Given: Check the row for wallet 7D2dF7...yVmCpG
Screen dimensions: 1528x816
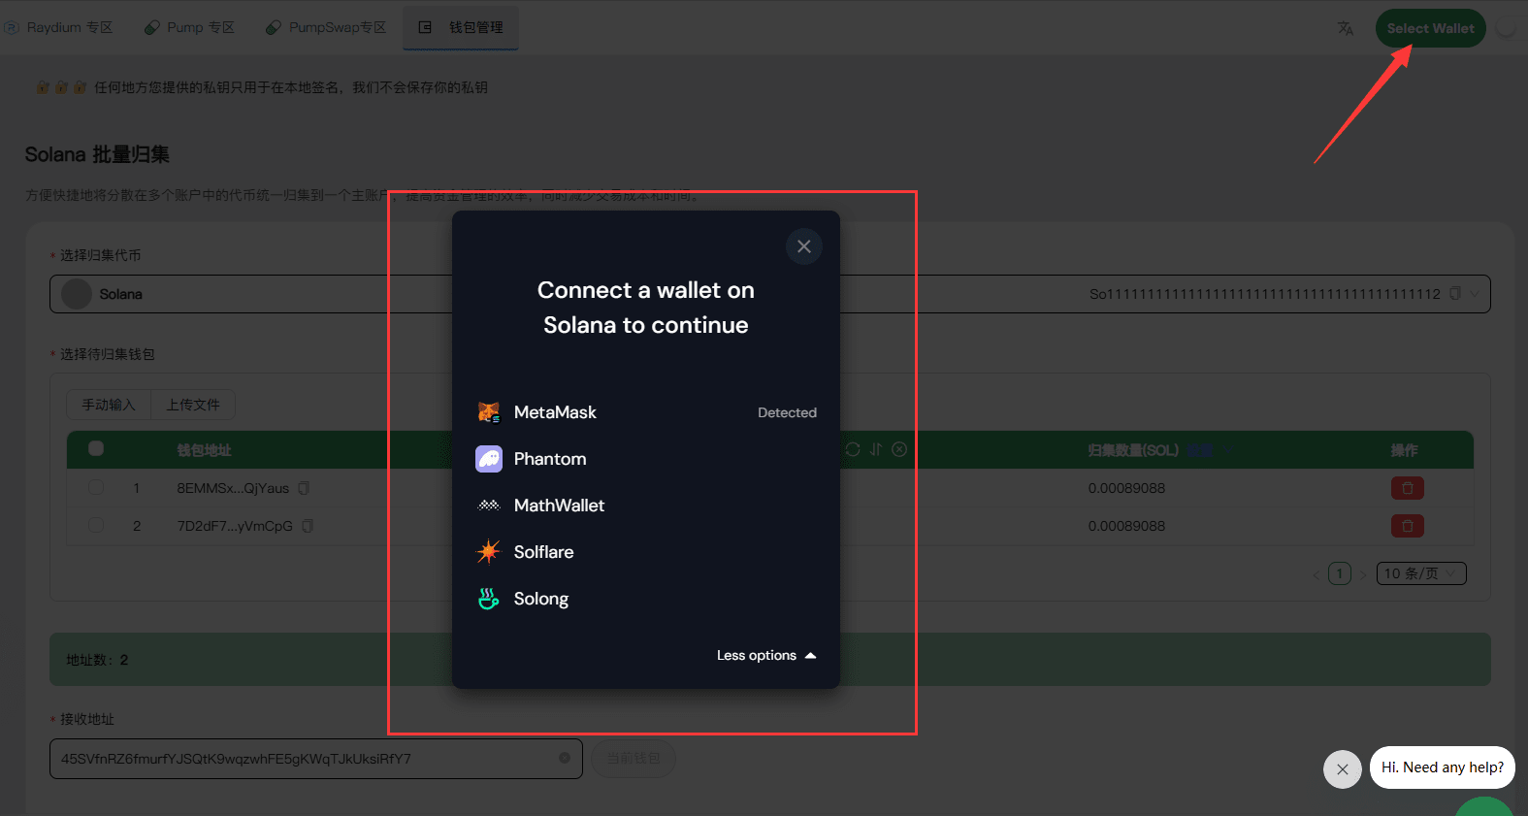Looking at the screenshot, I should click(96, 525).
